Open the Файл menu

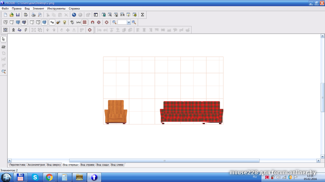5,9
